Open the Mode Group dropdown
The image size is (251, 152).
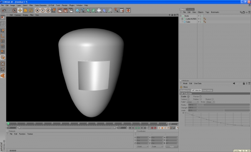[x=210, y=102]
